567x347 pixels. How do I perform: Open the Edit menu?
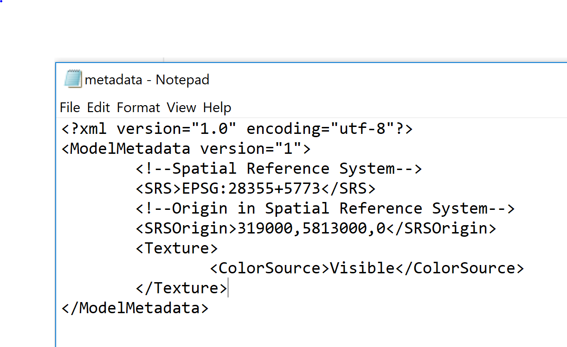point(98,107)
